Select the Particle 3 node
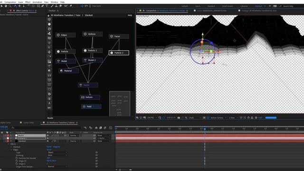This screenshot has height=171, width=304. click(119, 53)
